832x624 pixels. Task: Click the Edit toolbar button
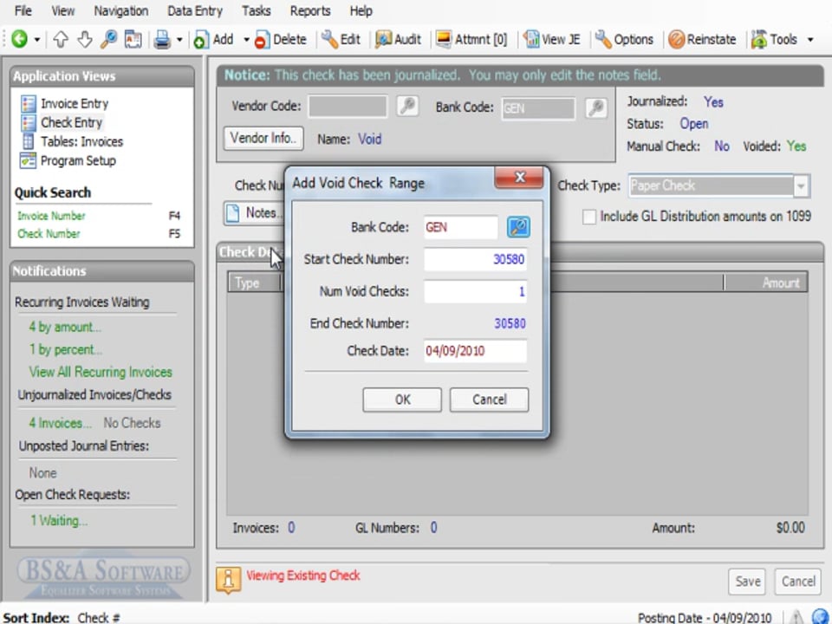341,39
